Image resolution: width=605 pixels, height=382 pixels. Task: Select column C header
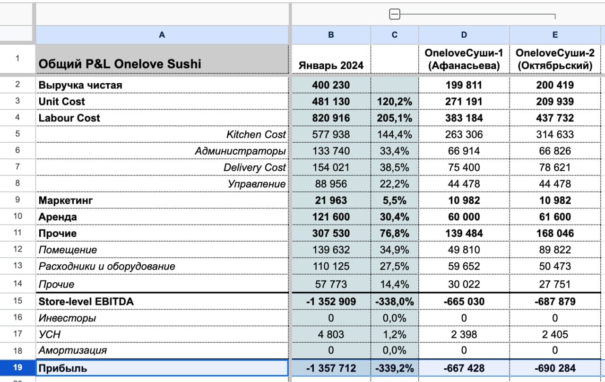point(395,35)
